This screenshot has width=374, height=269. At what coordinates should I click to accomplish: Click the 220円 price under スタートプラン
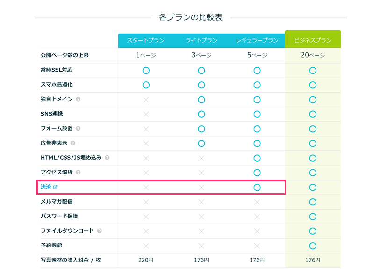pos(146,260)
